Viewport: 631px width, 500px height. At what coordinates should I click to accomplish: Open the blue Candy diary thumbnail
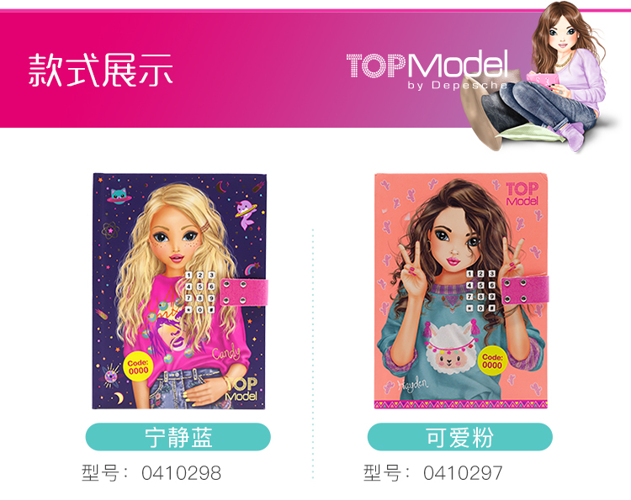click(x=179, y=292)
